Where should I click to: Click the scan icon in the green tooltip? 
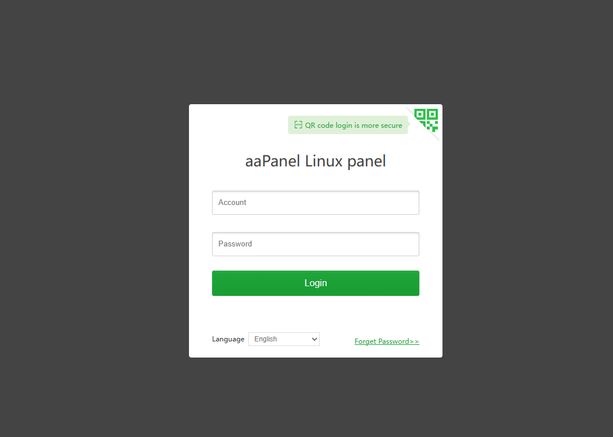(298, 125)
